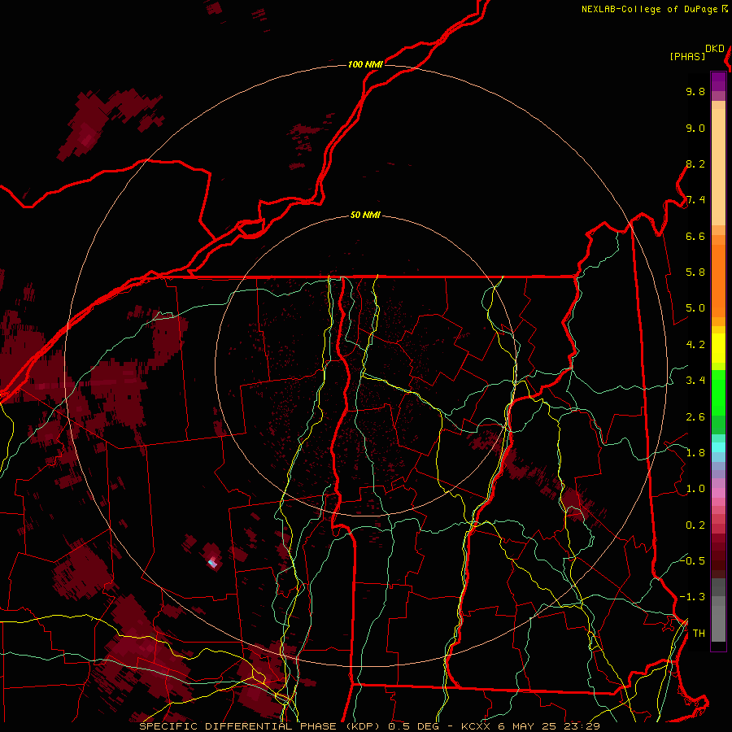Click the Specific Differential Phase caption text

click(369, 726)
